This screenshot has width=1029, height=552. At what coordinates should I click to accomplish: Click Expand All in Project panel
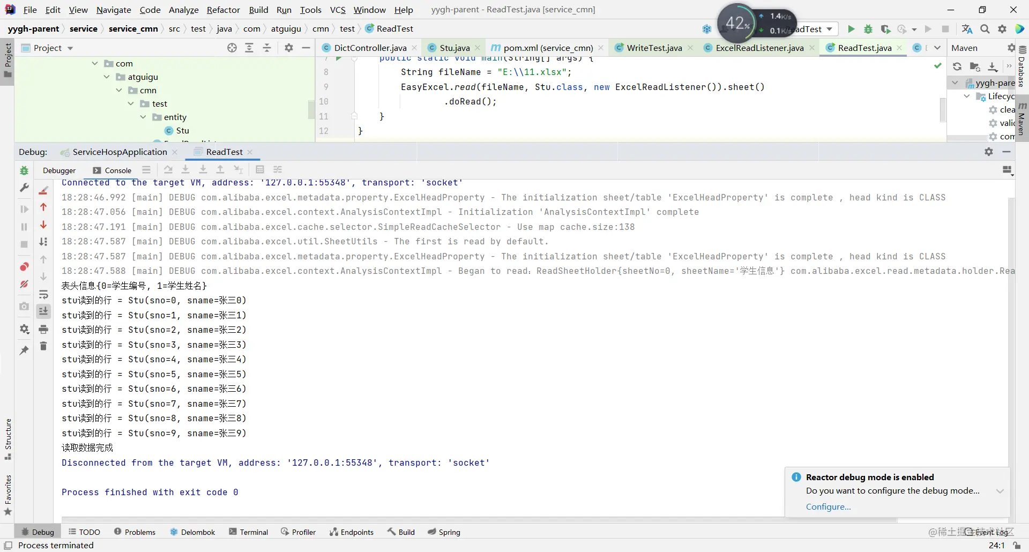[x=249, y=48]
